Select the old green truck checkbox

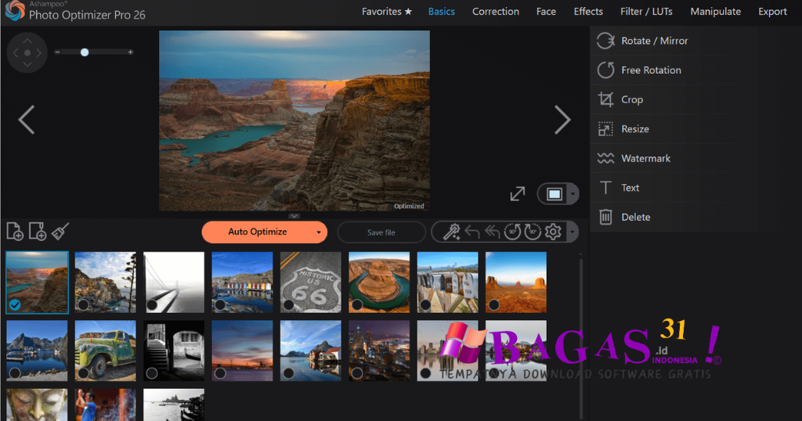[x=83, y=373]
